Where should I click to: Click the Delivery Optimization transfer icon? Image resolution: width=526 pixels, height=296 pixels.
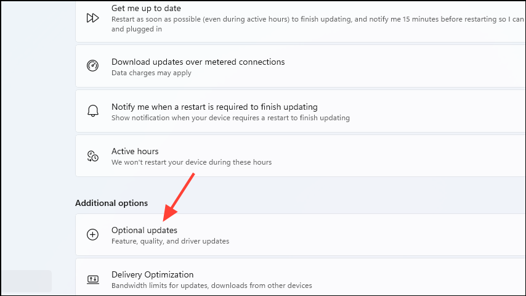93,279
